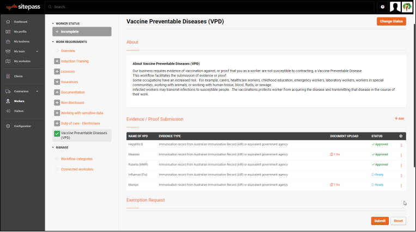Open the 1 file upload for Mumps
This screenshot has height=232, width=416.
335,185
